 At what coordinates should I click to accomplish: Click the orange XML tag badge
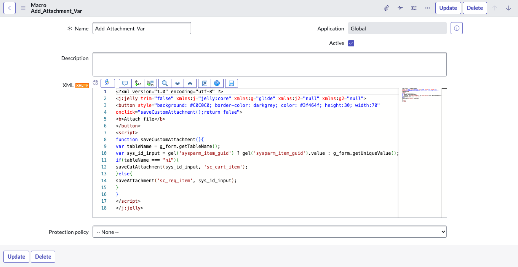click(82, 86)
